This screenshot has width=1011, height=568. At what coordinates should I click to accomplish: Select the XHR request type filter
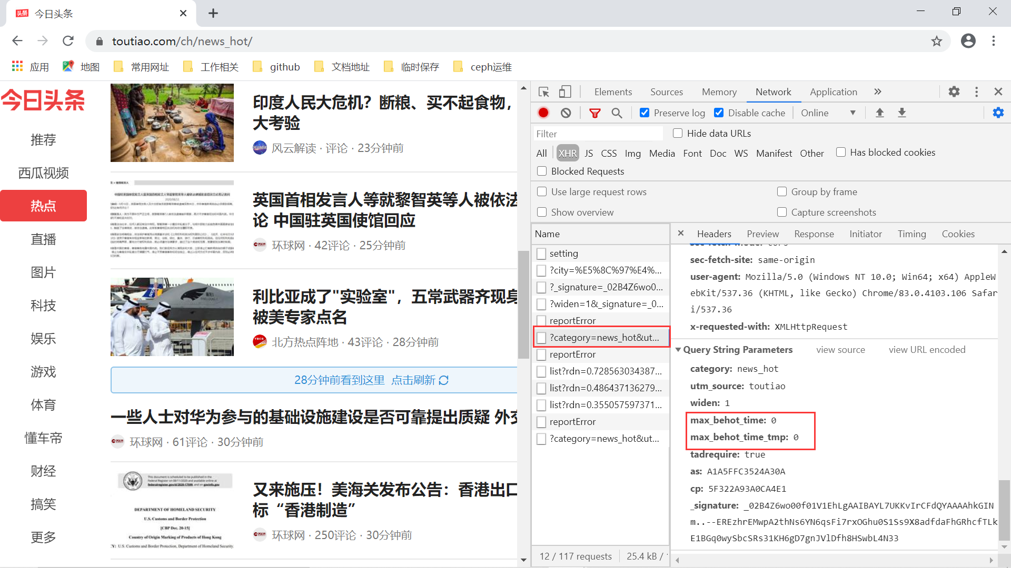click(x=568, y=153)
